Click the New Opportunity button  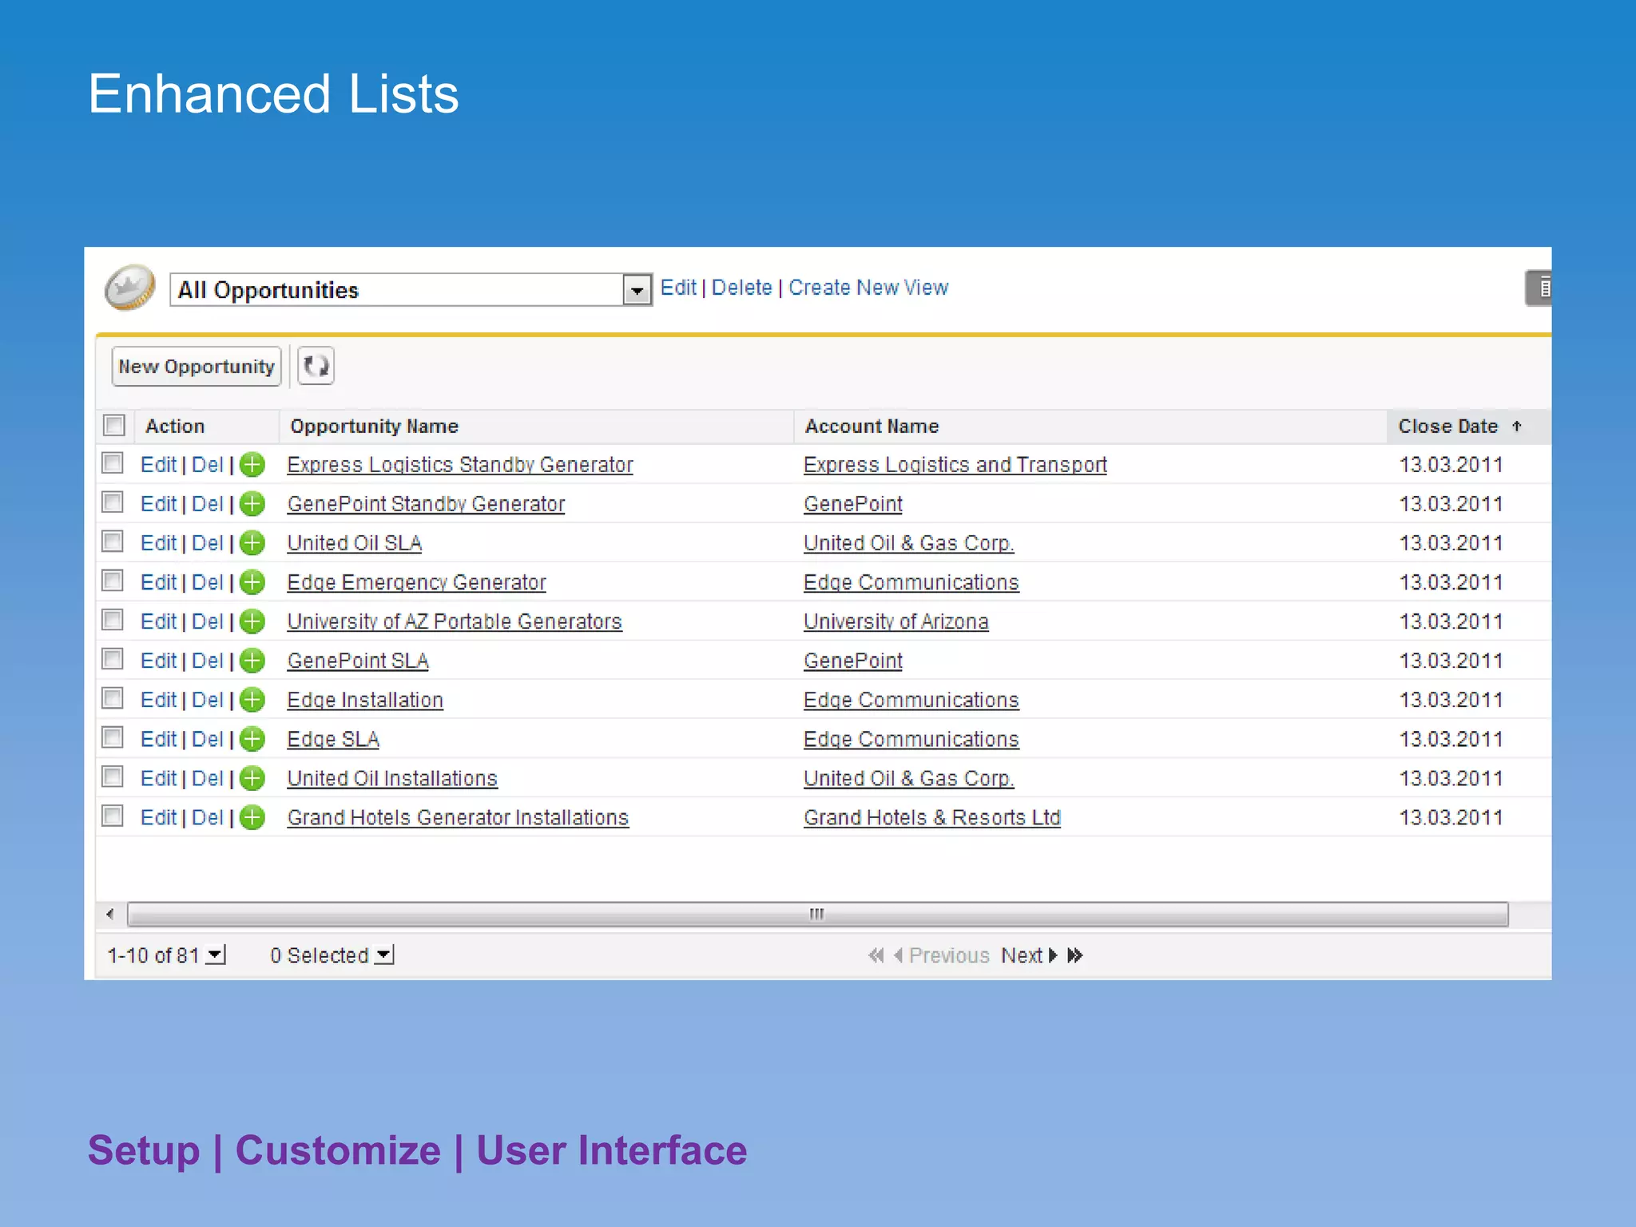[x=197, y=366]
